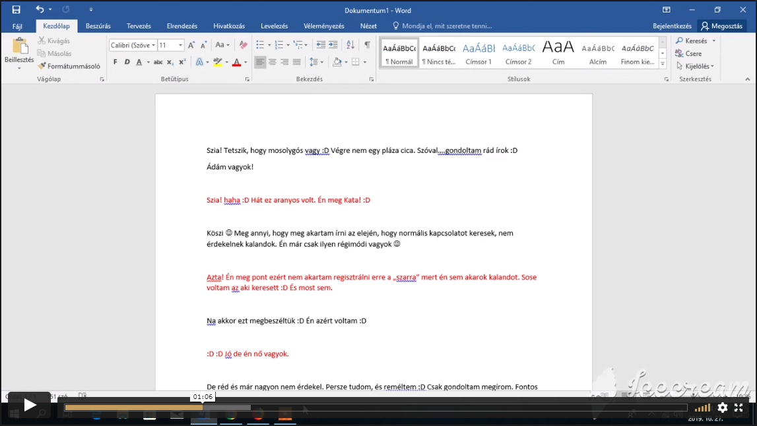The width and height of the screenshot is (757, 426).
Task: Switch to the Beszúrás ribbon tab
Action: 98,26
